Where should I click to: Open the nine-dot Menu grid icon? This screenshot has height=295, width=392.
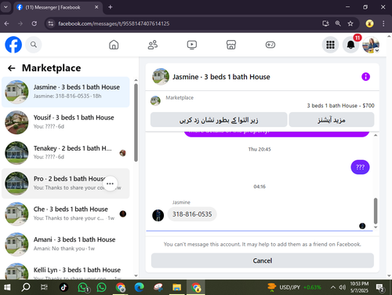(330, 45)
